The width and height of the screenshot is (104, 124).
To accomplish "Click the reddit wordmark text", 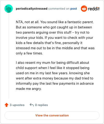I will 94,9.
